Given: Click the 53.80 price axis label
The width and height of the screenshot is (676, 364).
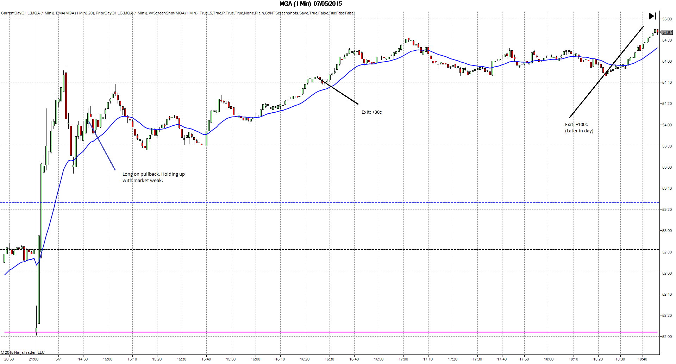Looking at the screenshot, I should pyautogui.click(x=667, y=146).
